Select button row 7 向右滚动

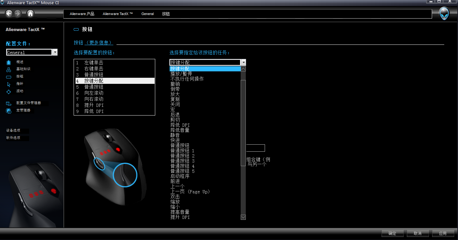pos(115,99)
